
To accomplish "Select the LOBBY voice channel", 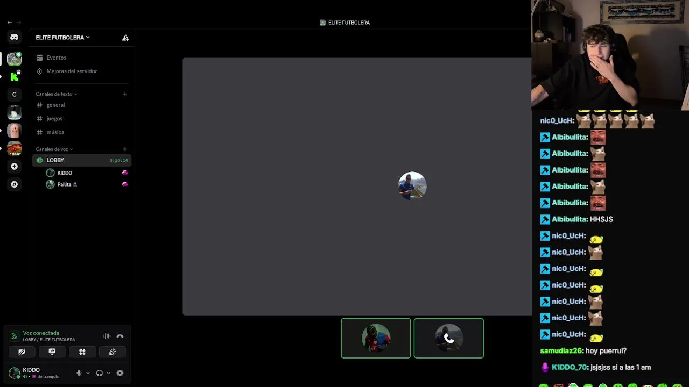I will click(x=81, y=160).
